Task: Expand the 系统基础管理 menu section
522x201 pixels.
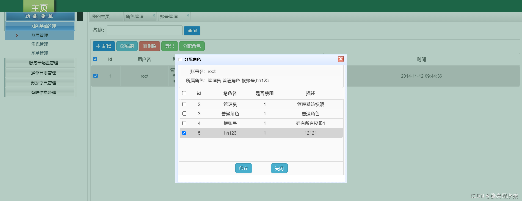Action: click(x=40, y=26)
